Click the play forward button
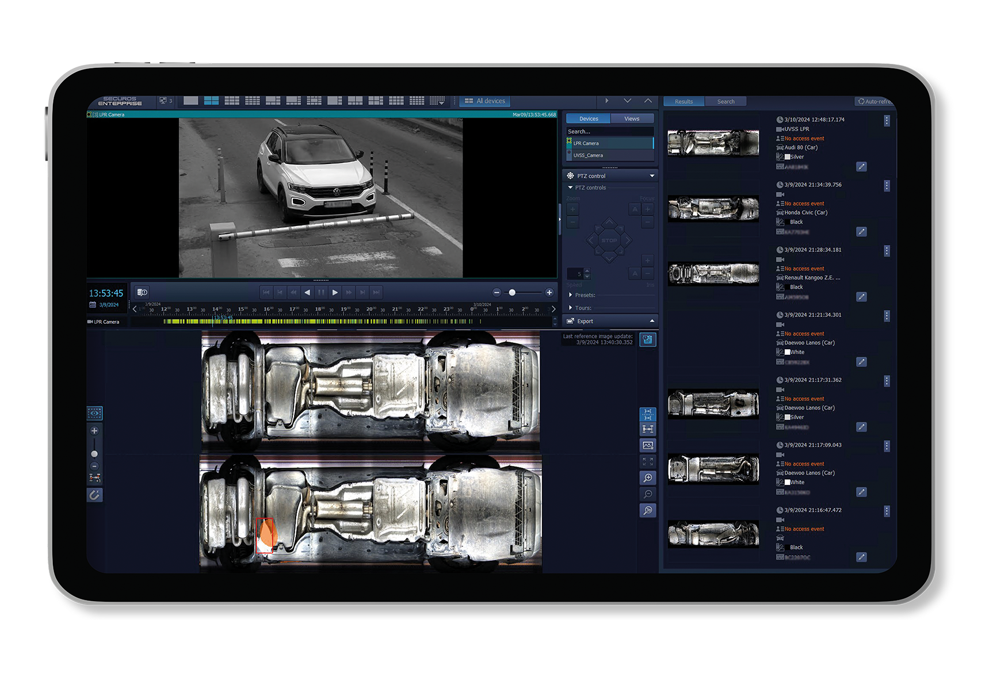Image resolution: width=989 pixels, height=673 pixels. (335, 292)
